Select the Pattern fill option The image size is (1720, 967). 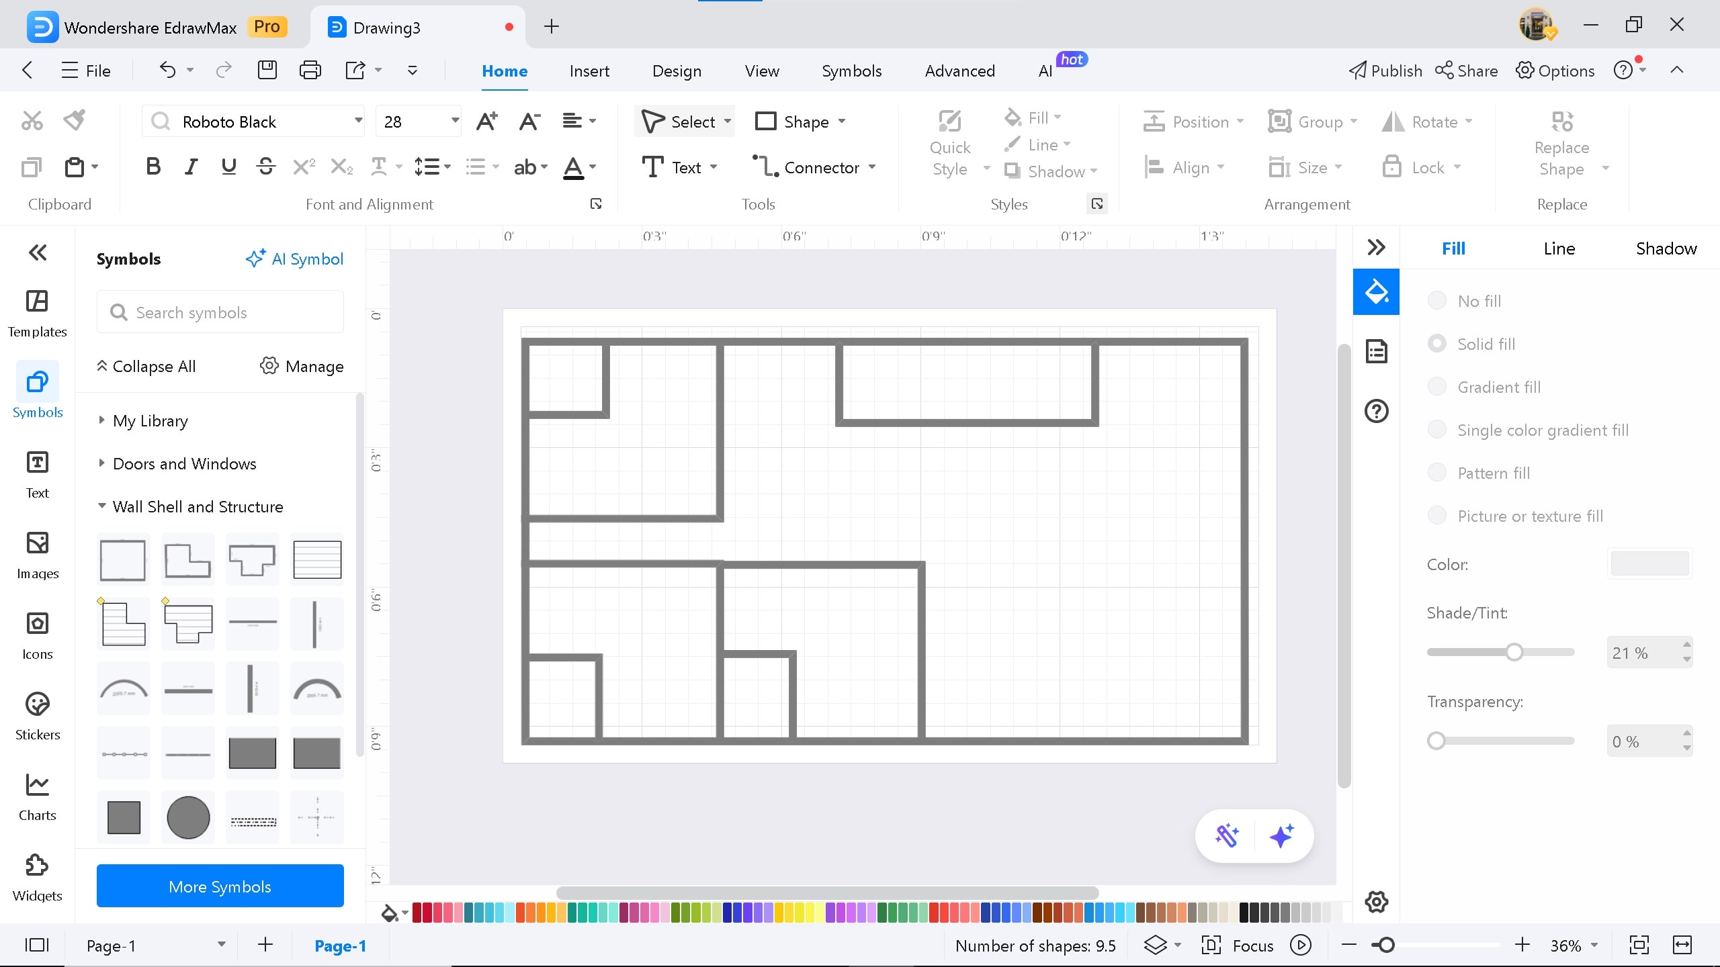1479,473
